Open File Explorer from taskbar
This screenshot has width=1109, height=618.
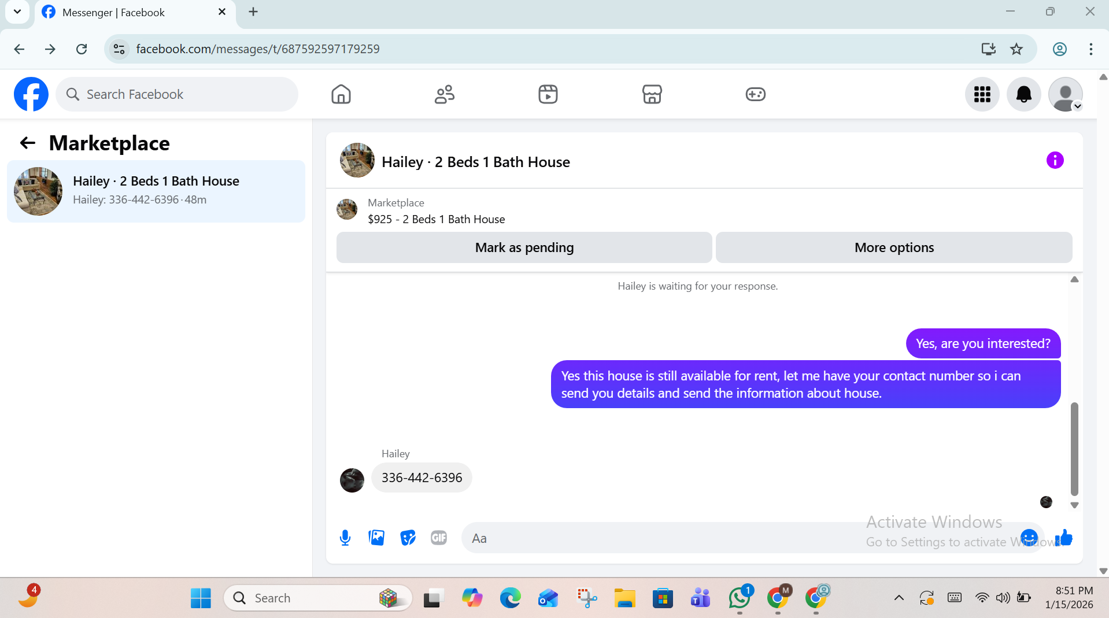(624, 598)
